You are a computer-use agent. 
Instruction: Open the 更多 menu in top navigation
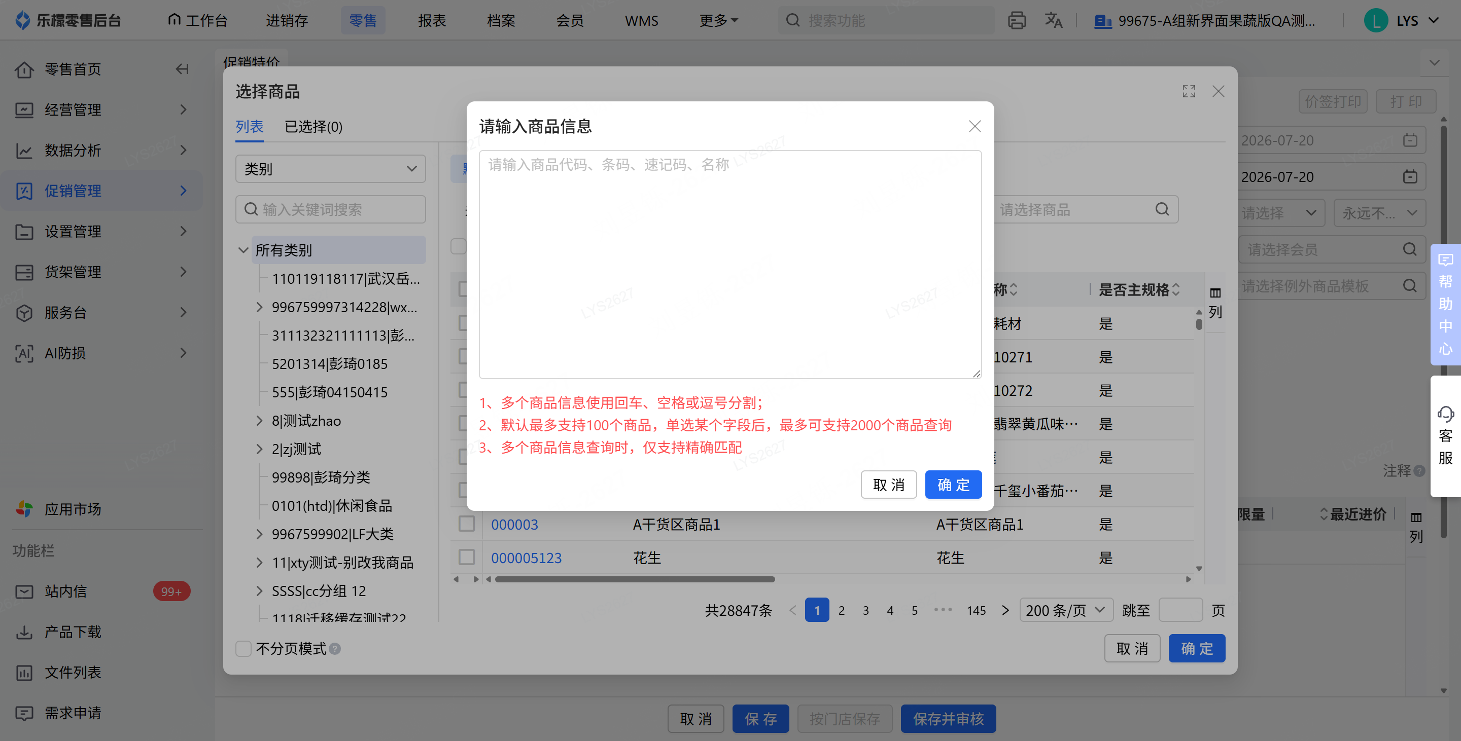tap(719, 20)
